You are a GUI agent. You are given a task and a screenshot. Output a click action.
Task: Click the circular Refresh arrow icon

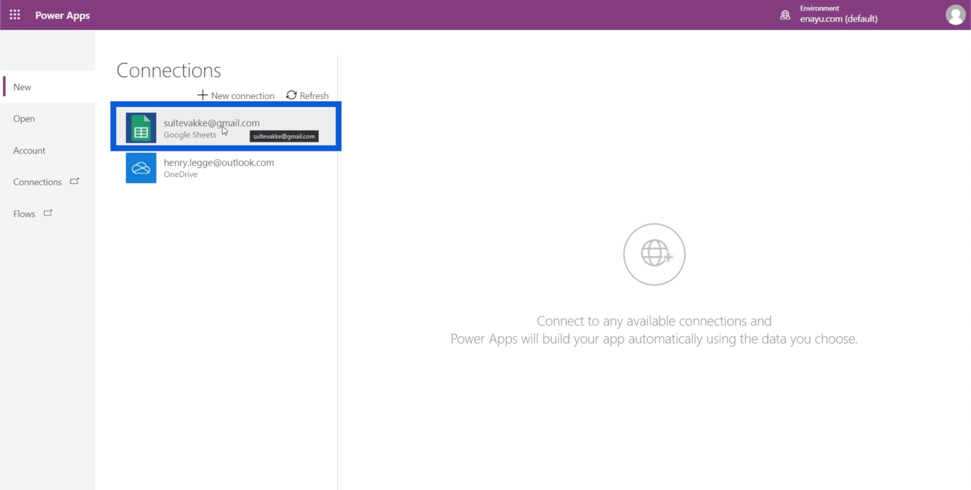click(x=291, y=95)
